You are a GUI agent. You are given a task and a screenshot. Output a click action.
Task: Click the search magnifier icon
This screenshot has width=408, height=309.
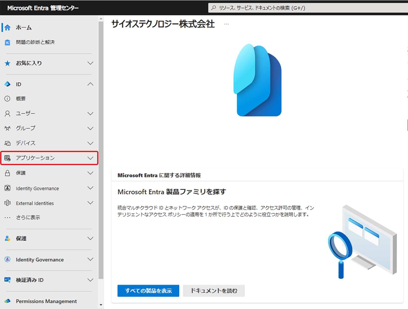[x=214, y=8]
